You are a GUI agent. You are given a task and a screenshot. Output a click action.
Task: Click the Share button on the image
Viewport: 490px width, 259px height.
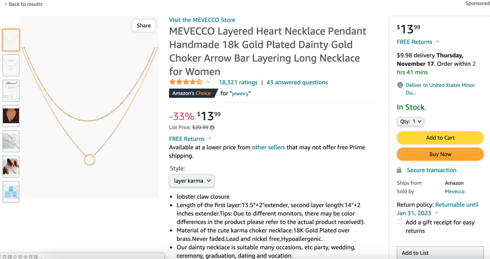(143, 25)
